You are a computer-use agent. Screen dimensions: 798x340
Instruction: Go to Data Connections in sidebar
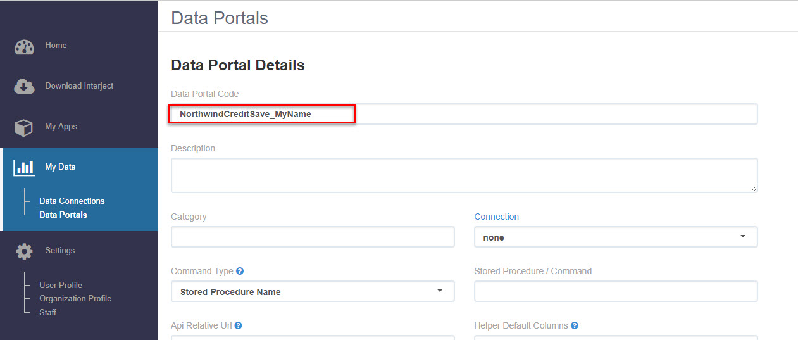(72, 201)
